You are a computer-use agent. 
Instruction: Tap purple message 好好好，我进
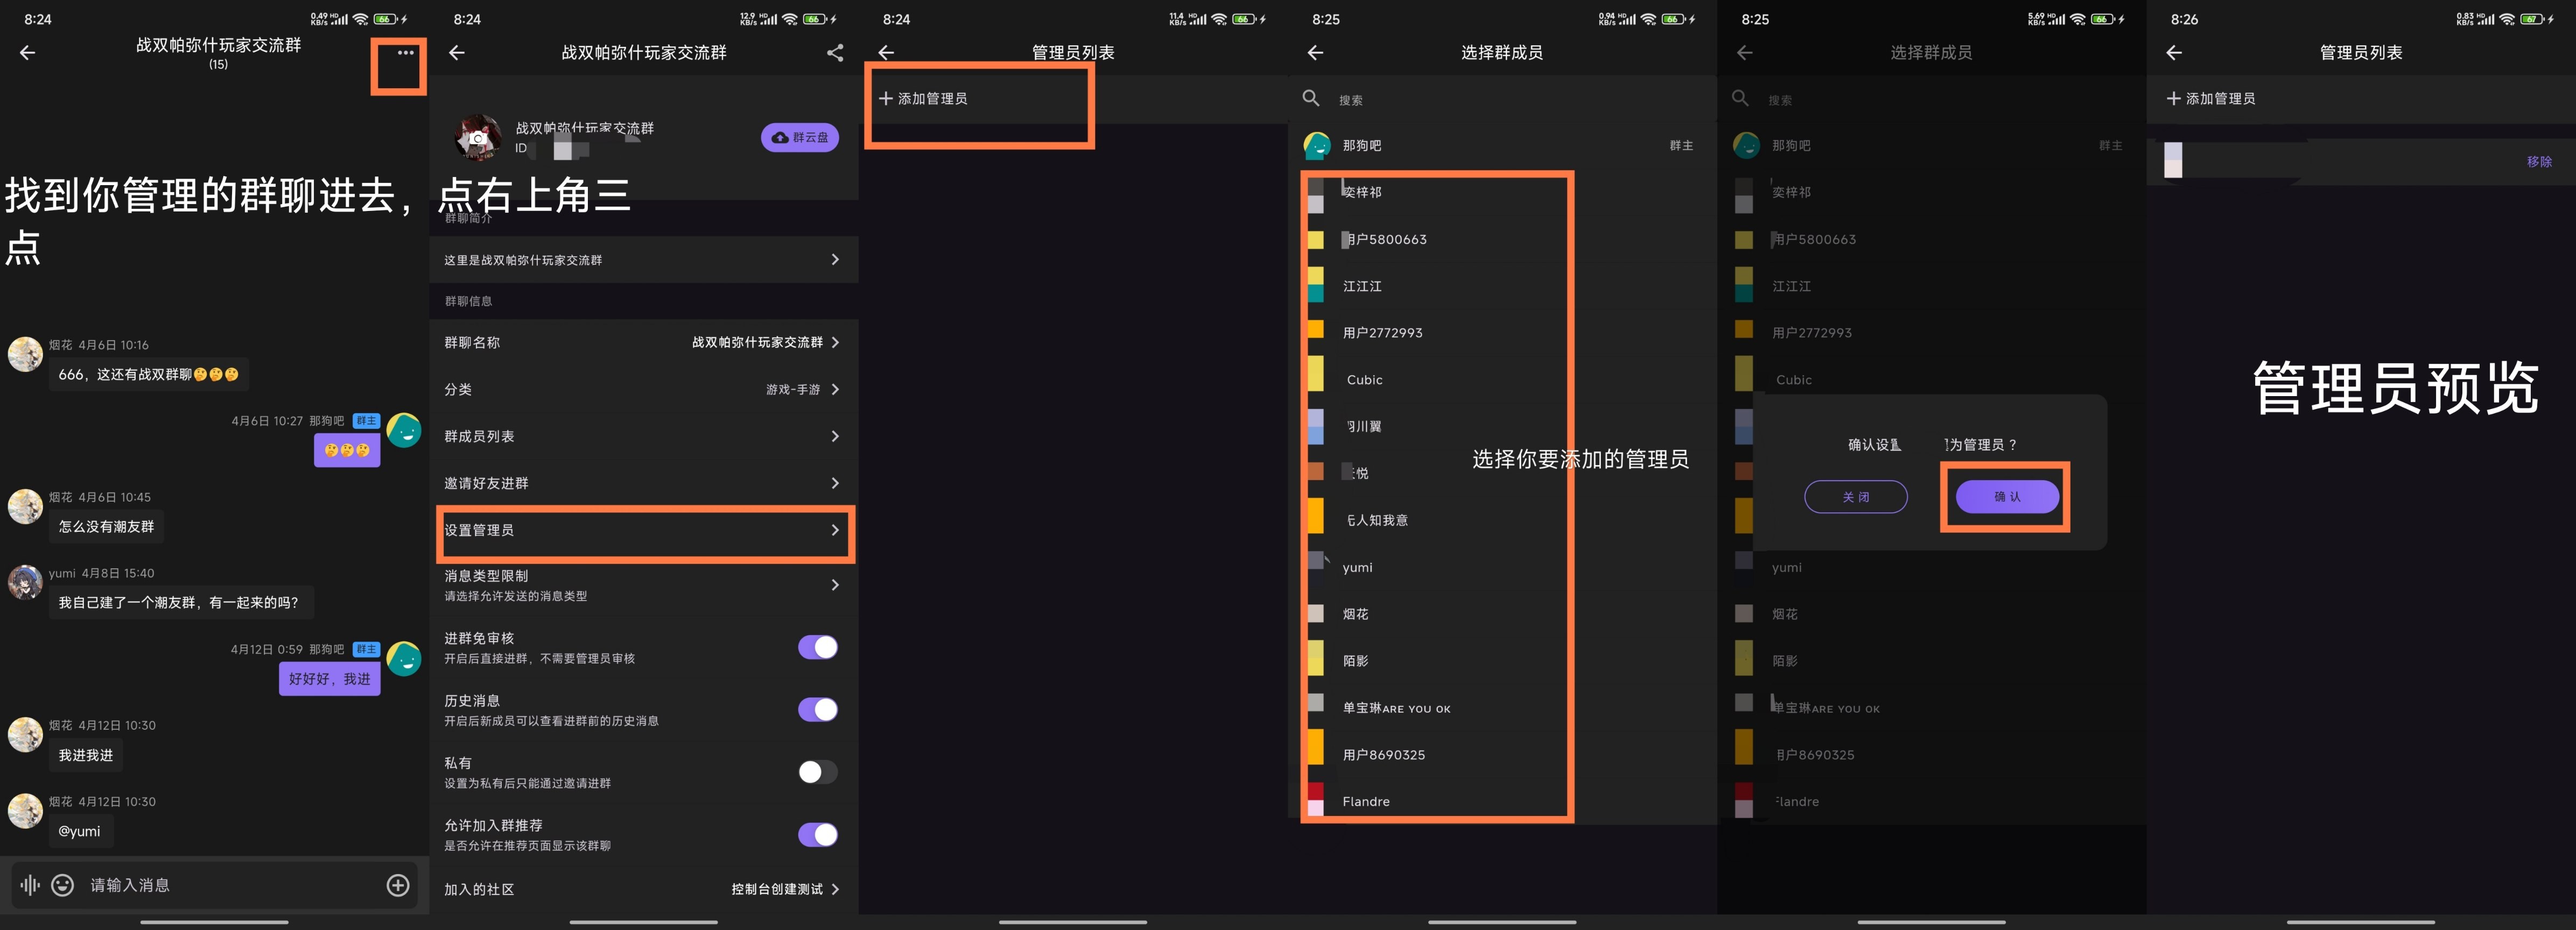[330, 679]
